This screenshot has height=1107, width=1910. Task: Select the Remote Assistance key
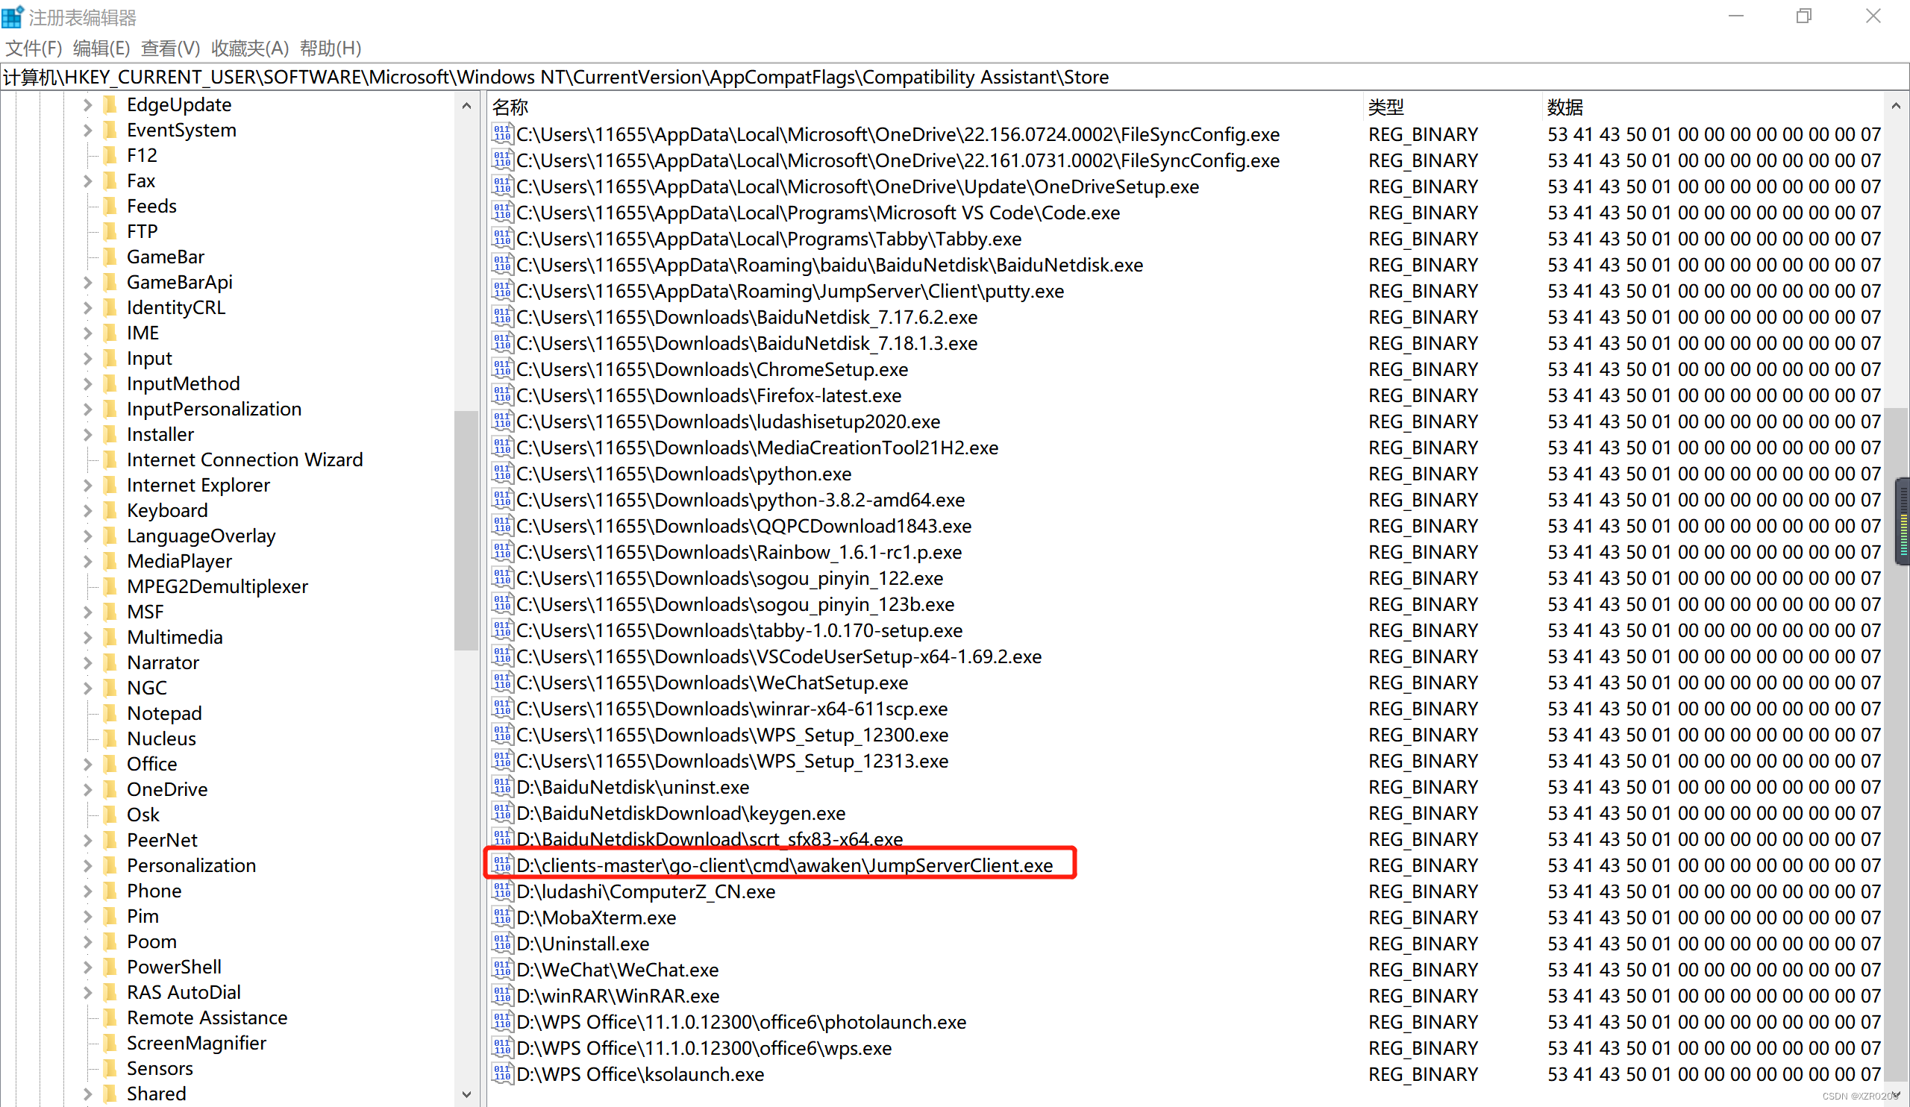[x=207, y=1017]
